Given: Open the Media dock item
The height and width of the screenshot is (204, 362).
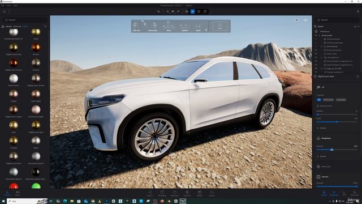Looking at the screenshot, I should [x=200, y=193].
